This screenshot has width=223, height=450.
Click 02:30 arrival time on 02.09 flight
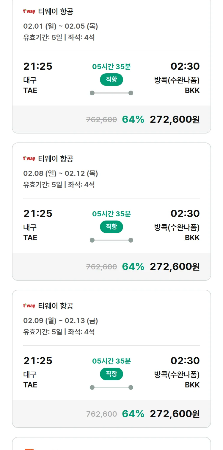tap(185, 361)
